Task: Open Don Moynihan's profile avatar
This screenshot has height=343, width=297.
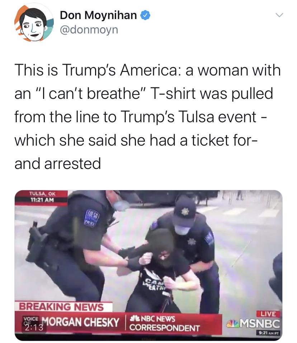Action: click(34, 23)
